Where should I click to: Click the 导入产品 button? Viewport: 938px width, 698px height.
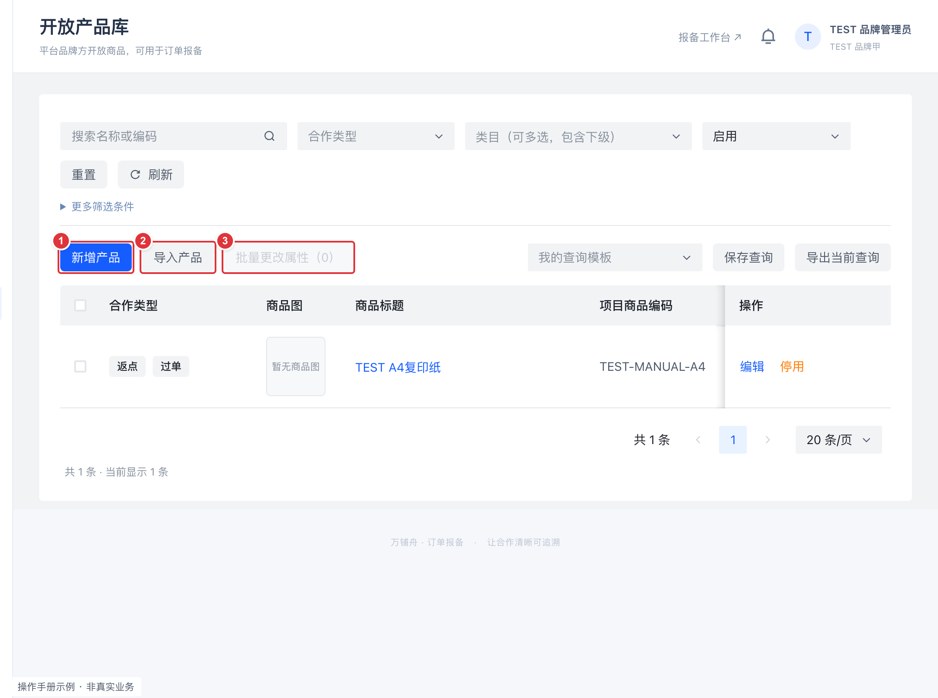pos(178,257)
